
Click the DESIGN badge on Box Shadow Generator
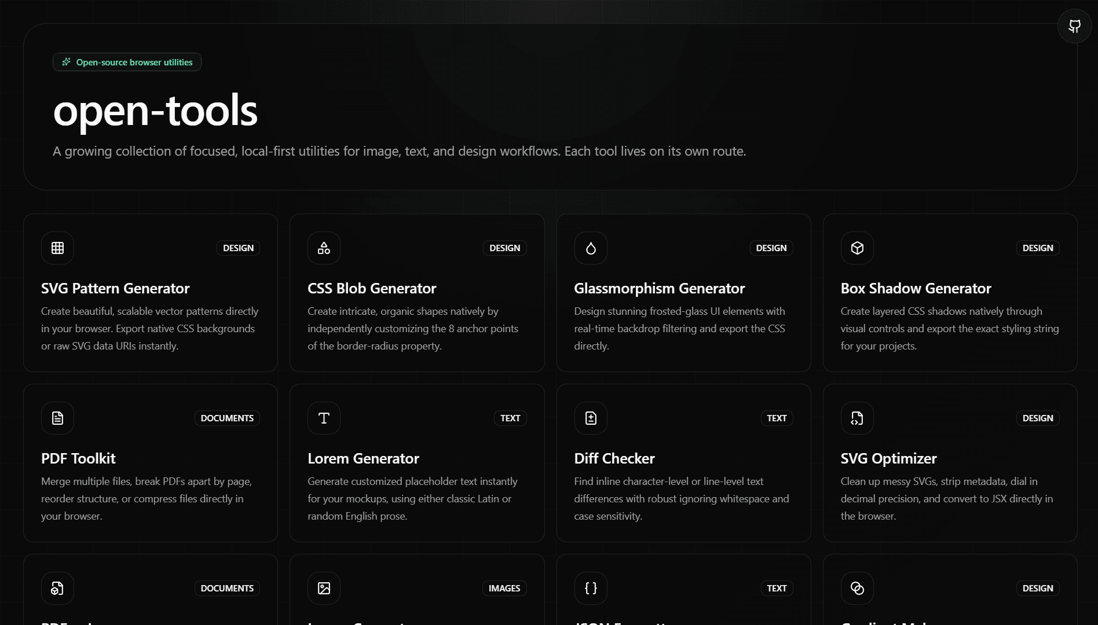tap(1038, 248)
